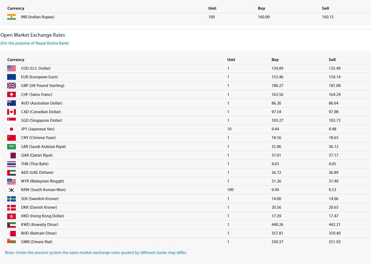Click the Swiss flag icon

pyautogui.click(x=12, y=94)
